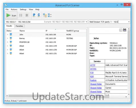Save the host details with floppy icon
Image resolution: width=136 pixels, height=108 pixels.
[x=125, y=30]
